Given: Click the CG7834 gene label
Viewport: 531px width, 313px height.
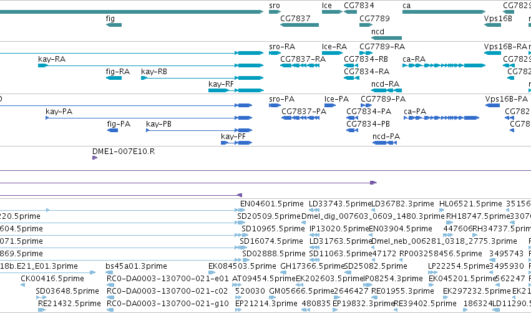Looking at the screenshot, I should tap(359, 6).
